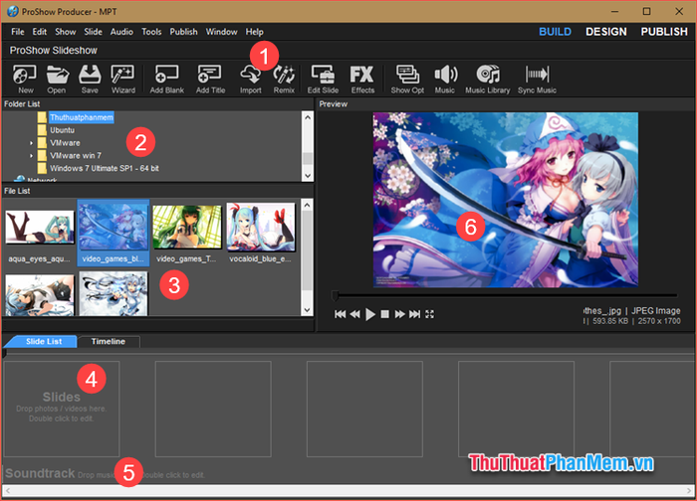Image resolution: width=697 pixels, height=501 pixels.
Task: Open the Music Library
Action: pyautogui.click(x=488, y=79)
